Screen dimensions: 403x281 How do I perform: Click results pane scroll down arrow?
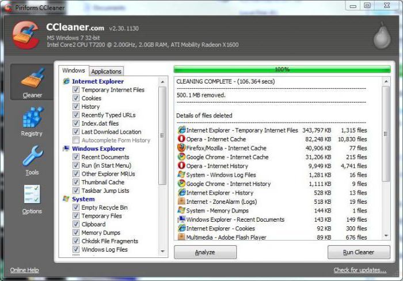[x=386, y=236]
